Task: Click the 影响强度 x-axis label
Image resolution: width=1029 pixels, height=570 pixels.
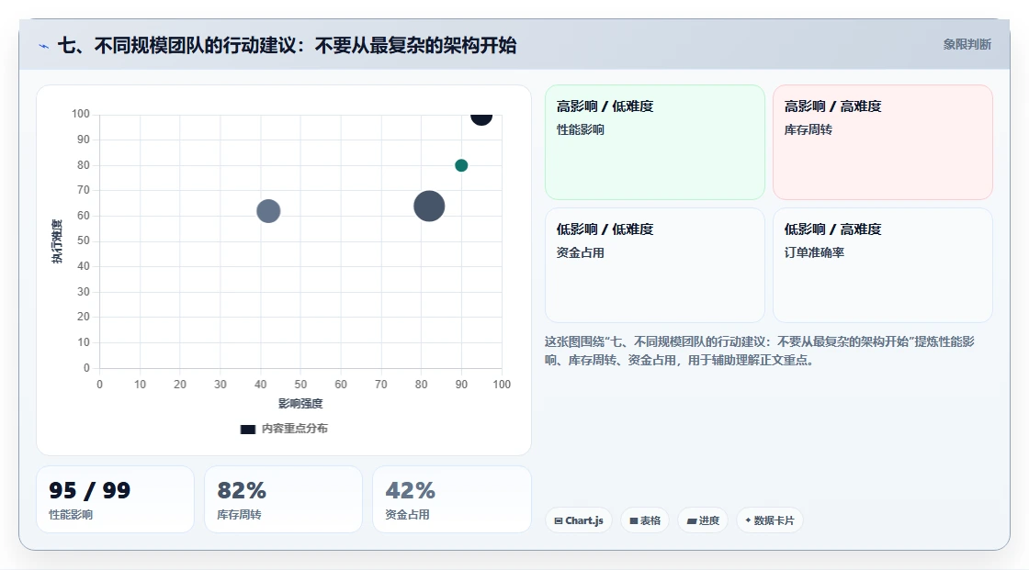Action: click(300, 403)
